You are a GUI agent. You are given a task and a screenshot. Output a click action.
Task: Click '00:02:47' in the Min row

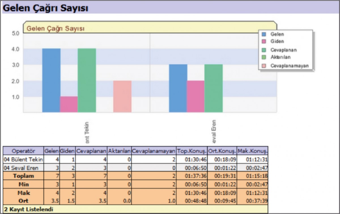(252, 184)
